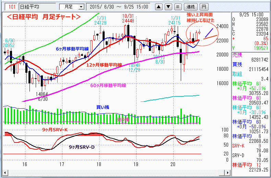Click the 株価平均 6 label
271x178 pixels.
click(246, 136)
